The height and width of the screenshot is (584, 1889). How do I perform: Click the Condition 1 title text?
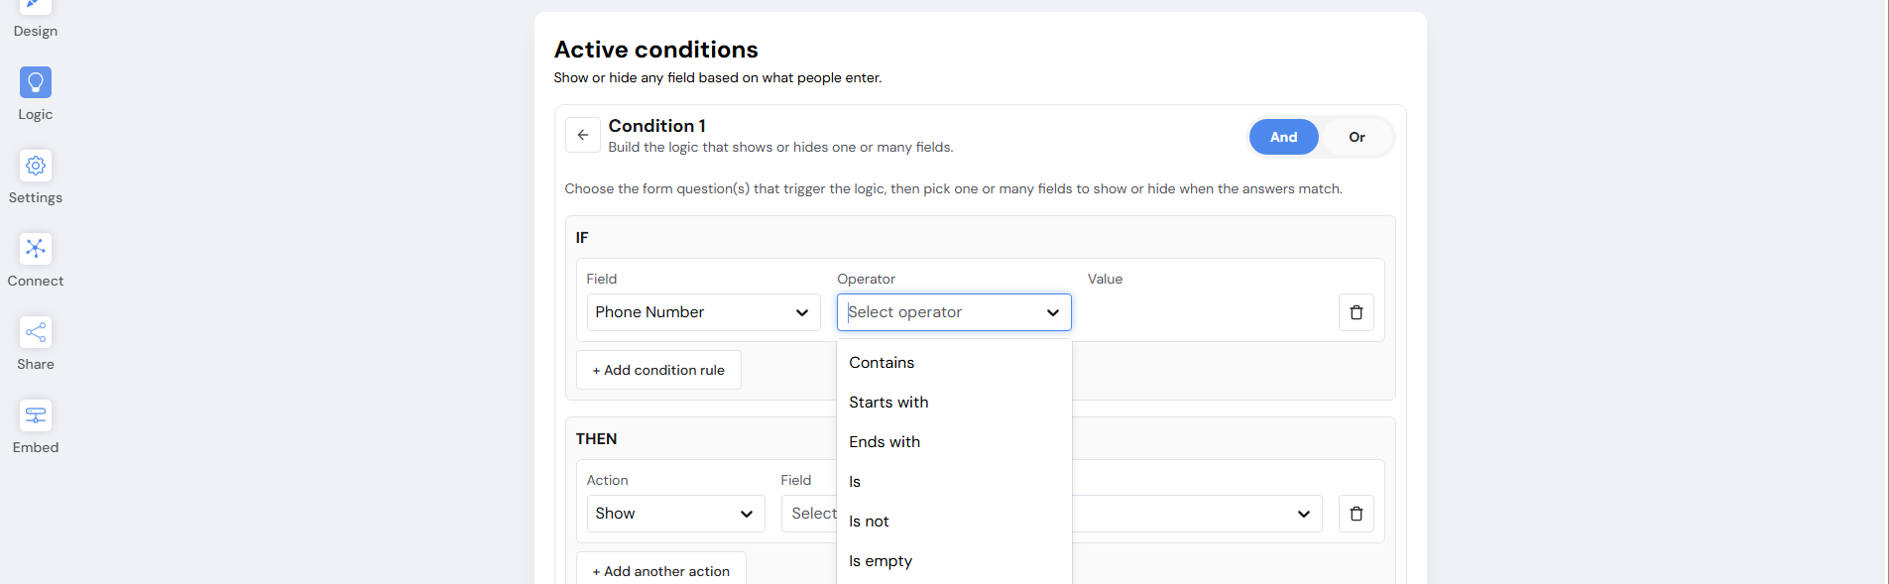pos(656,126)
